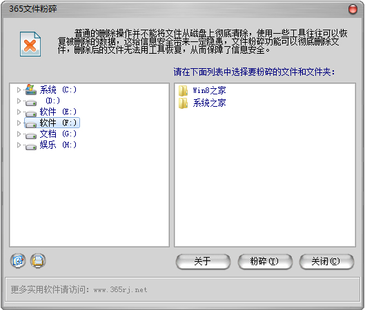This screenshot has height=310, width=365.
Task: Click the 关闭(C) button
Action: pos(326,261)
